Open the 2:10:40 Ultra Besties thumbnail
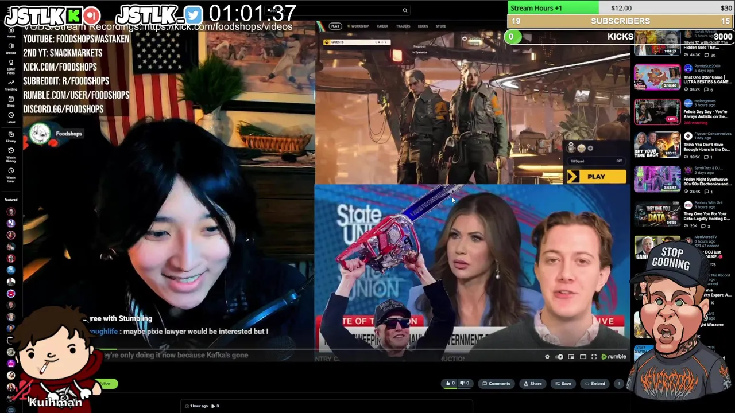 pyautogui.click(x=657, y=78)
